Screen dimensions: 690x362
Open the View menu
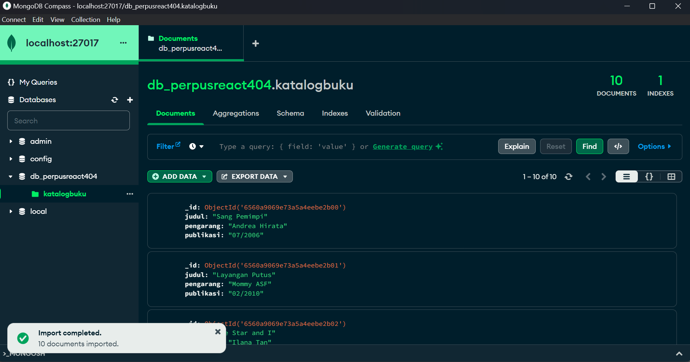(x=57, y=20)
